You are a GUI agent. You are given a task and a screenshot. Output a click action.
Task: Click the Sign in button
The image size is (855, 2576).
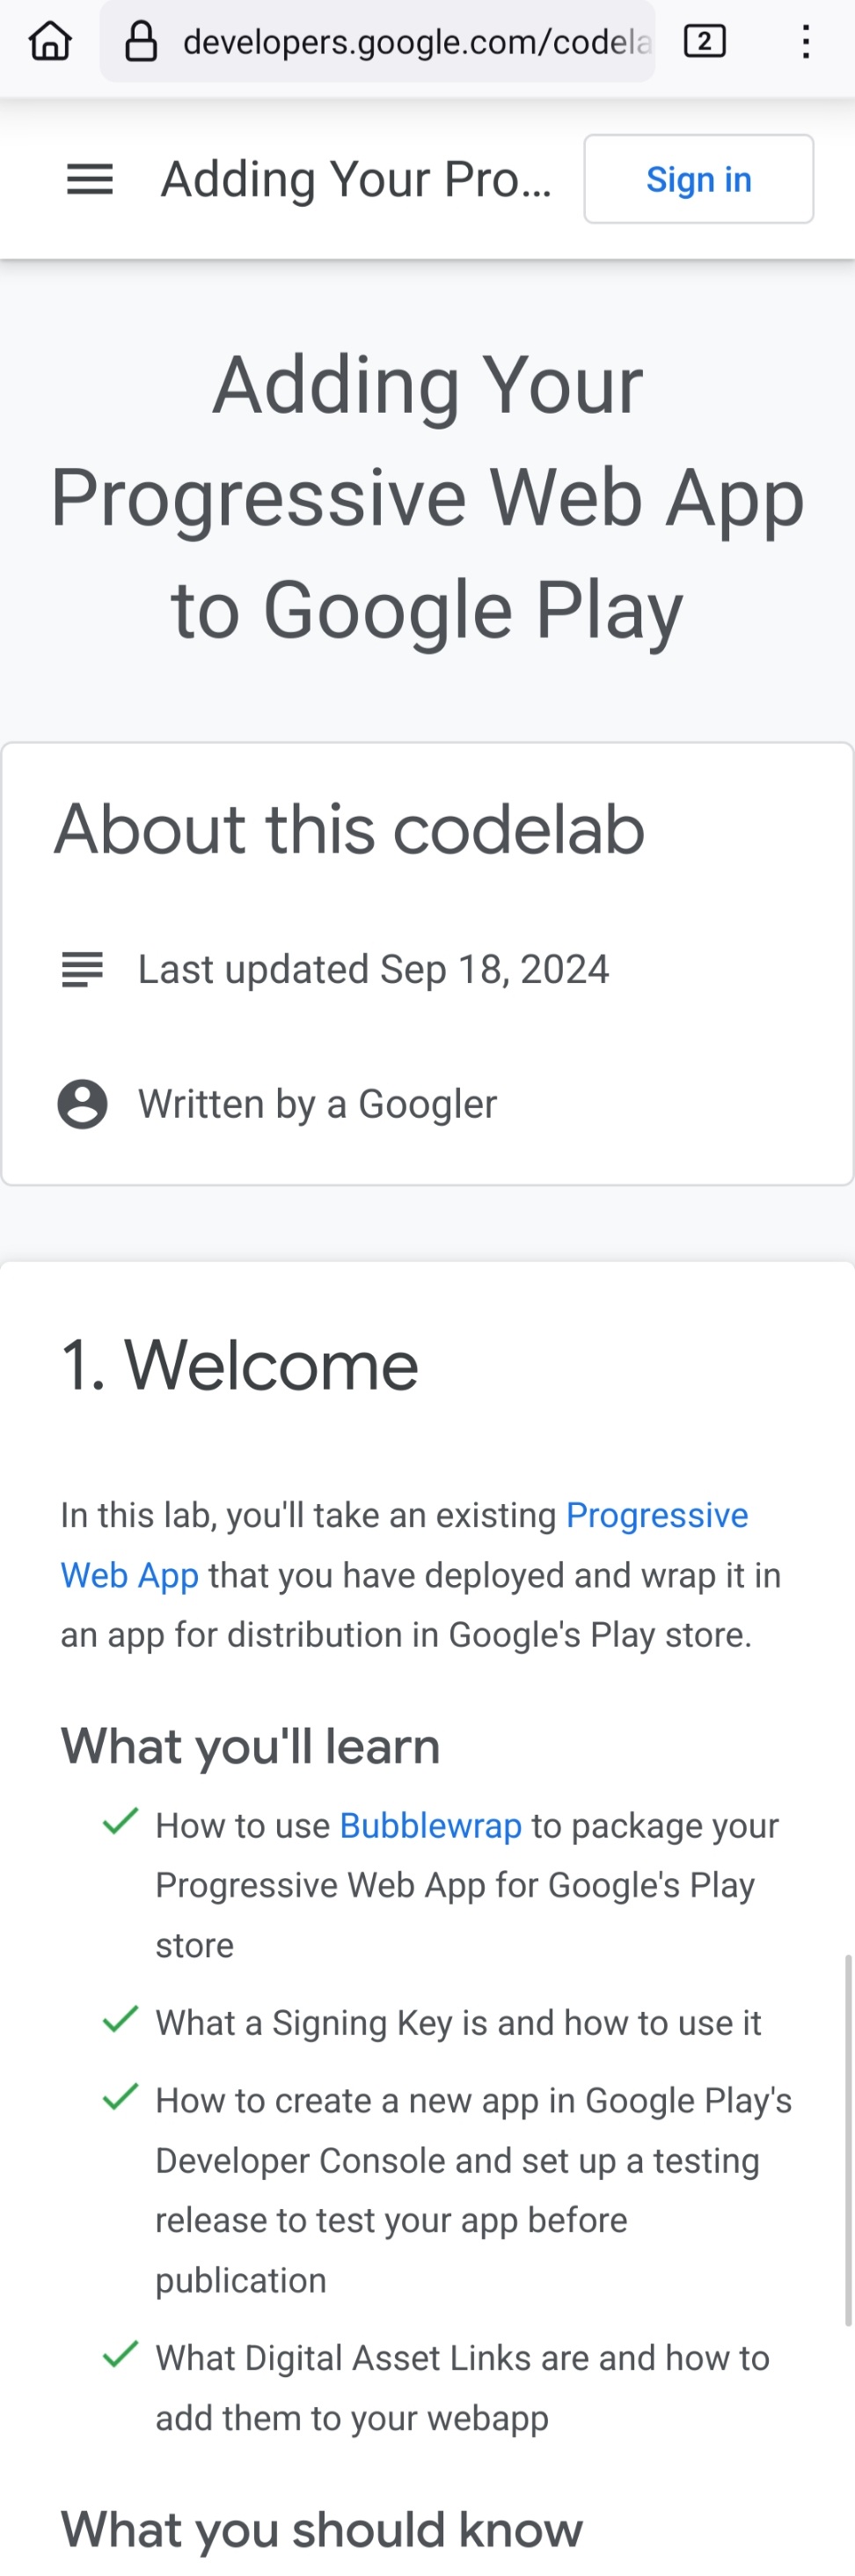click(698, 179)
